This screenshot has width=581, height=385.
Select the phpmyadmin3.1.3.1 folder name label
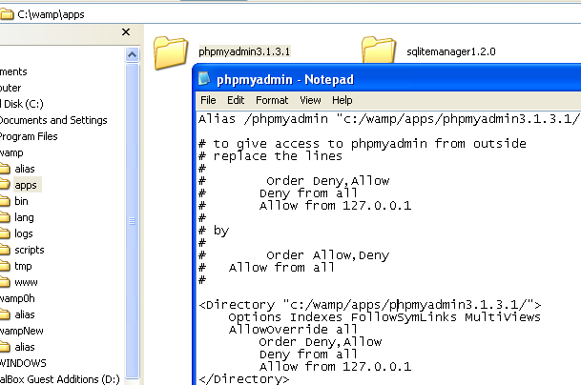(x=244, y=51)
